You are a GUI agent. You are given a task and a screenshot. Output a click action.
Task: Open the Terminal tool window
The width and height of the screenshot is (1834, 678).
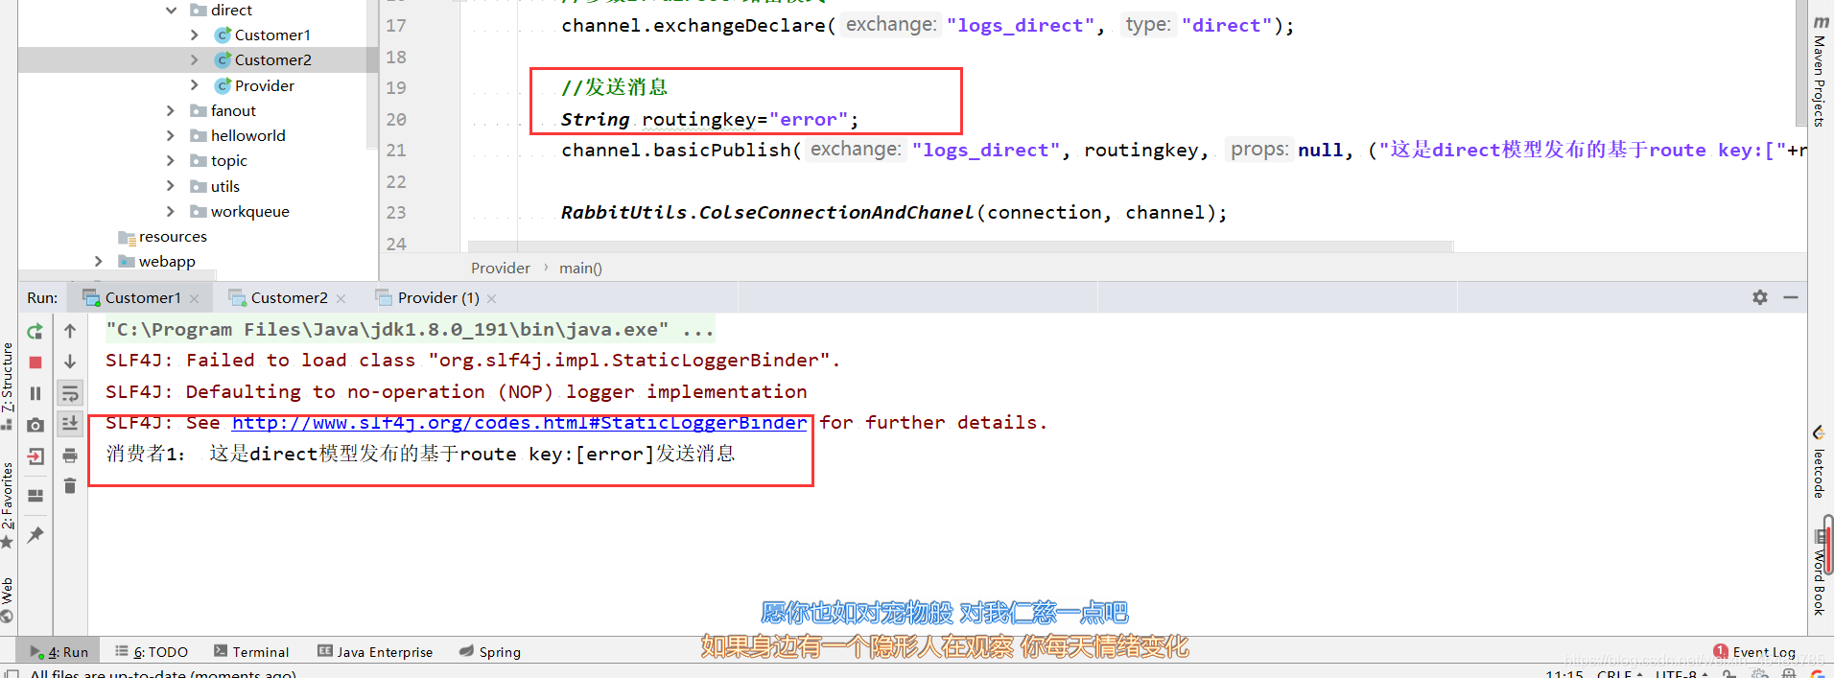(251, 651)
